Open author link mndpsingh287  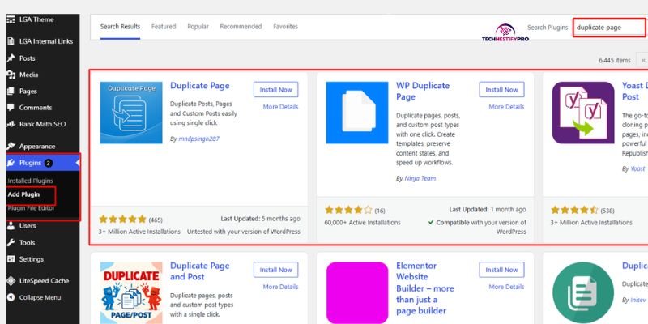198,139
